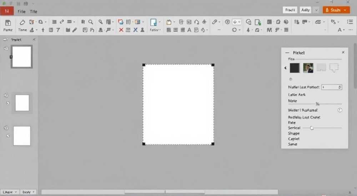Click the vertical bars columns icon
The width and height of the screenshot is (357, 196).
point(128,22)
